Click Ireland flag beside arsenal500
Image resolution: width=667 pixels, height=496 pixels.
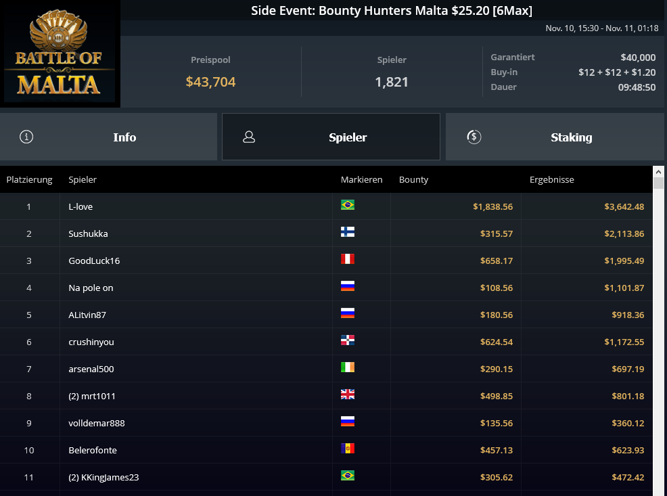(x=348, y=367)
